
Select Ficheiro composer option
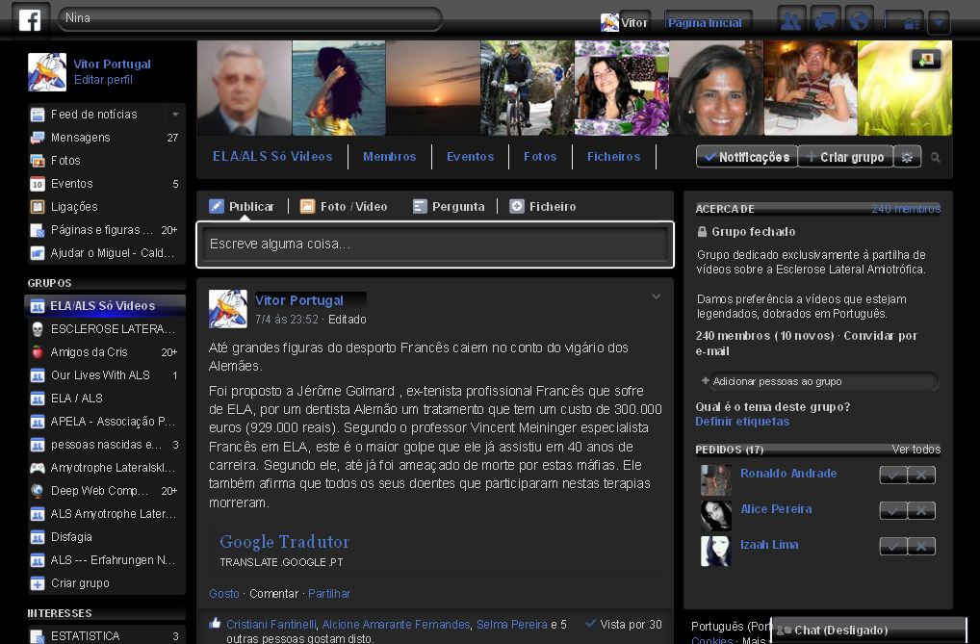point(543,207)
